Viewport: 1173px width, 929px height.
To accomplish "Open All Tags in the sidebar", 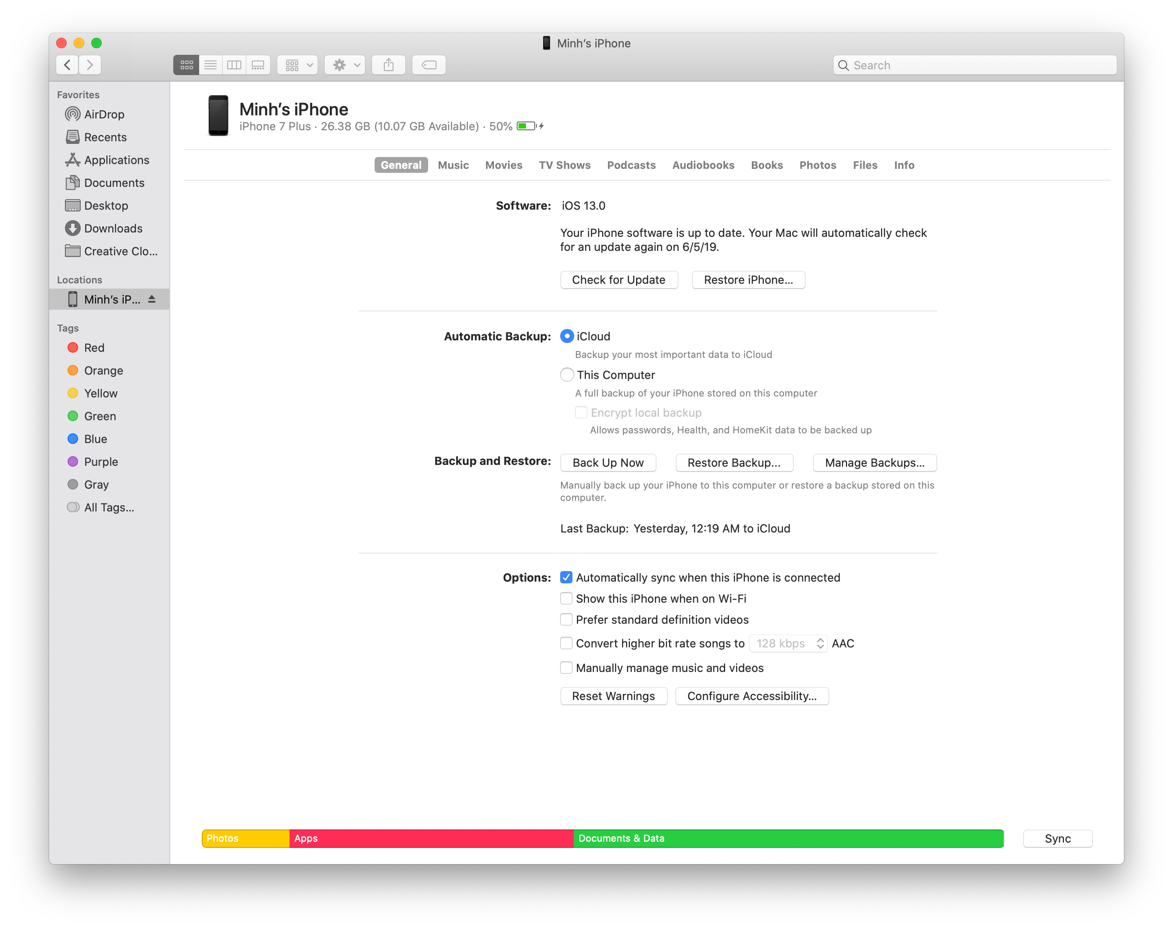I will 109,507.
